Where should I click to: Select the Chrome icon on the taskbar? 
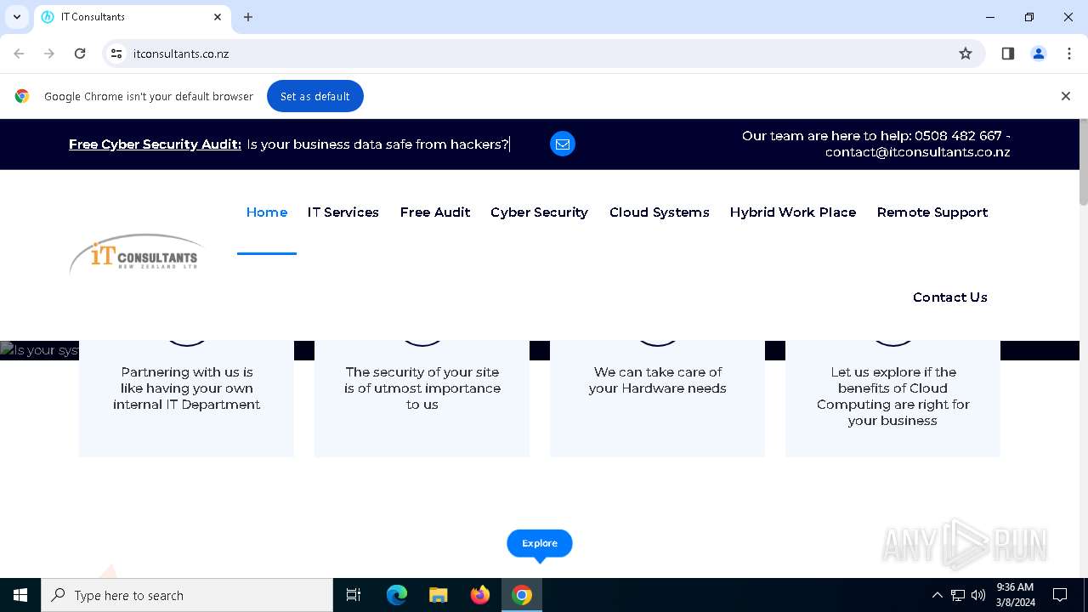[522, 595]
